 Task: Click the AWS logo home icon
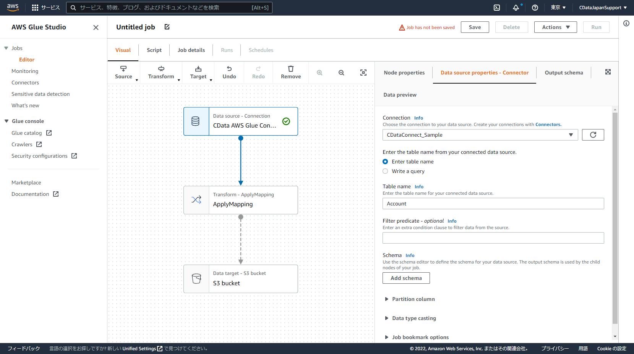pyautogui.click(x=13, y=8)
